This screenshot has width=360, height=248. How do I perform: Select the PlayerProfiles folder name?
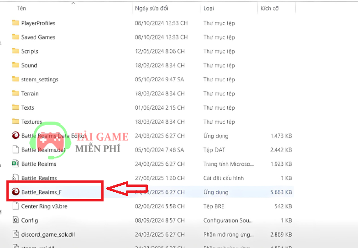click(38, 23)
